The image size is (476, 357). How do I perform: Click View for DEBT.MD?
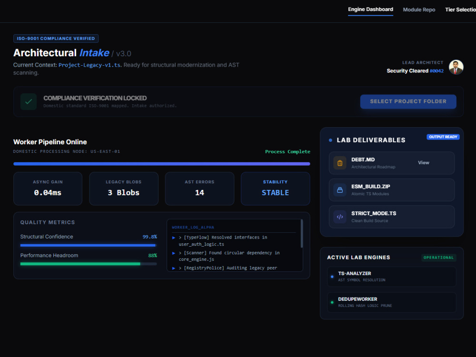point(424,163)
